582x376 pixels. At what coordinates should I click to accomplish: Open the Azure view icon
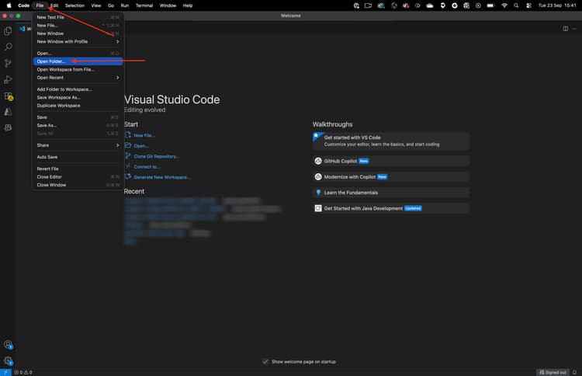pyautogui.click(x=8, y=112)
